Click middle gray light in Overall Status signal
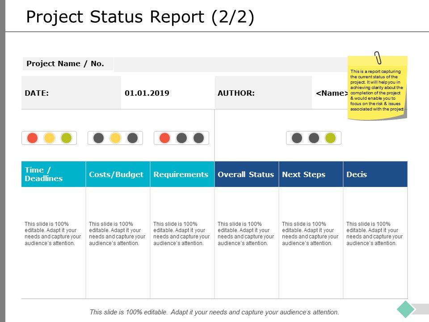 [x=314, y=138]
